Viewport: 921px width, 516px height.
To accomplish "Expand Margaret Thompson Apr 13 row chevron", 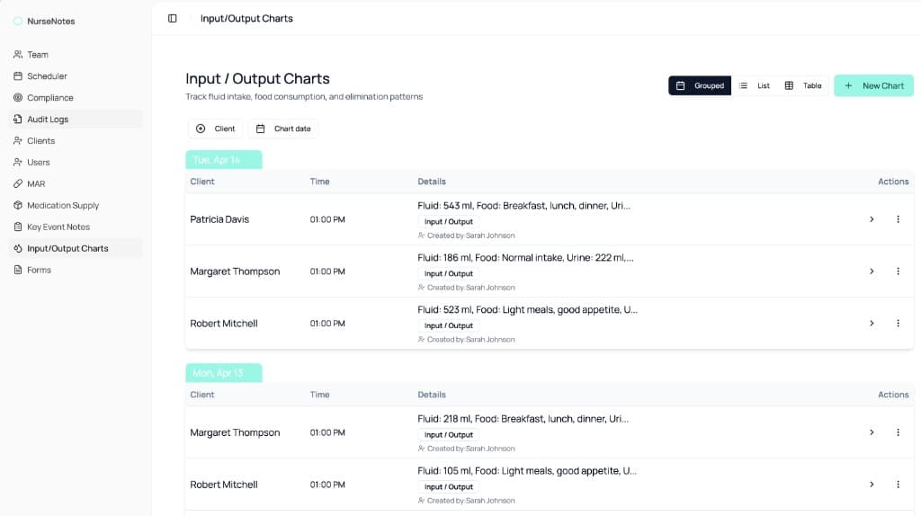I will (x=872, y=432).
